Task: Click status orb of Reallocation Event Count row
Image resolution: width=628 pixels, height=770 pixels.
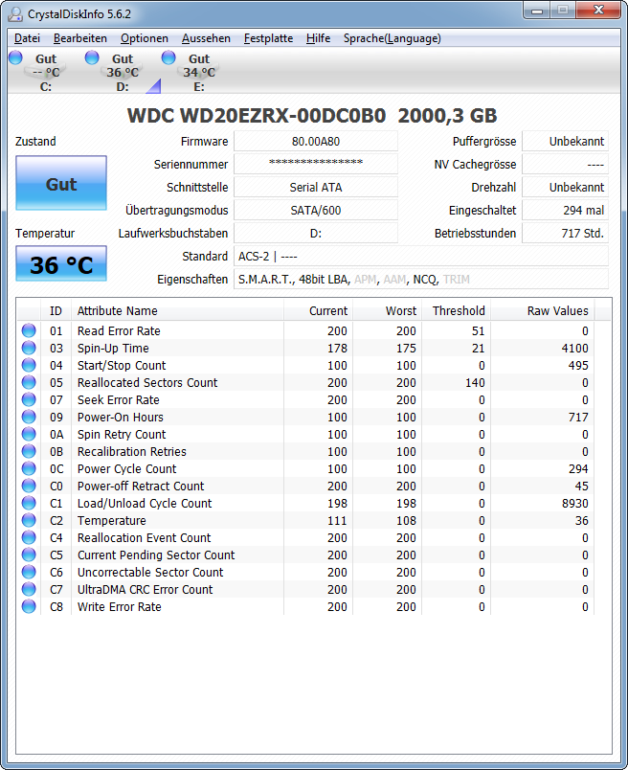Action: coord(29,537)
